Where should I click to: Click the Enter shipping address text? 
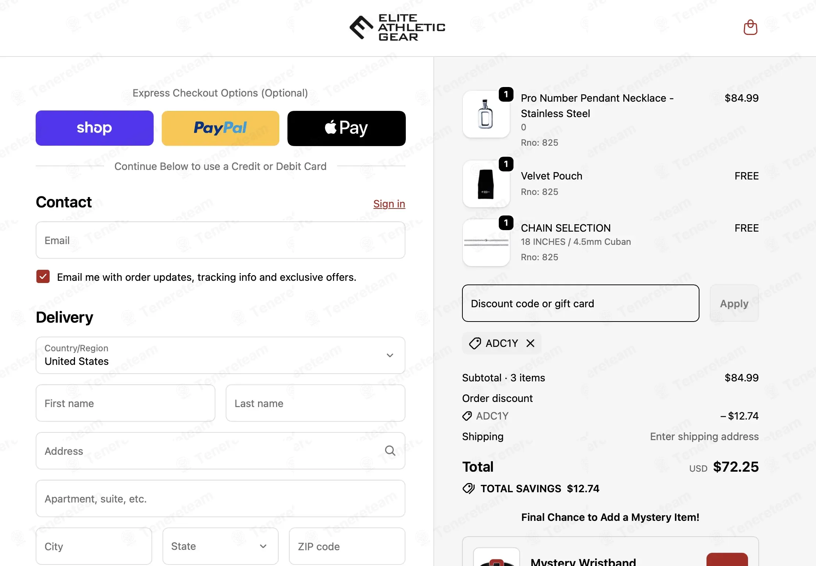[x=704, y=436]
